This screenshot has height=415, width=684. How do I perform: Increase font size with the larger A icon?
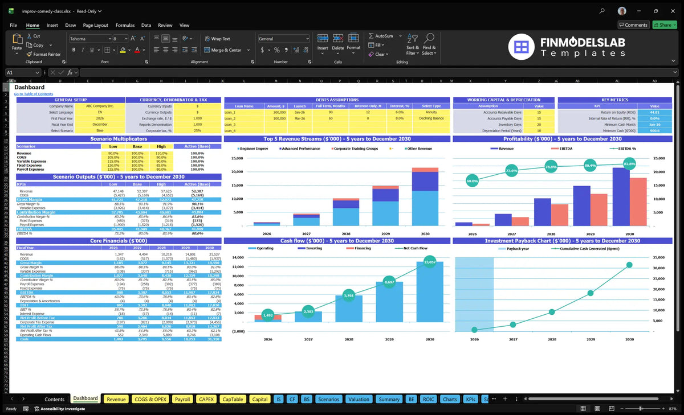133,39
